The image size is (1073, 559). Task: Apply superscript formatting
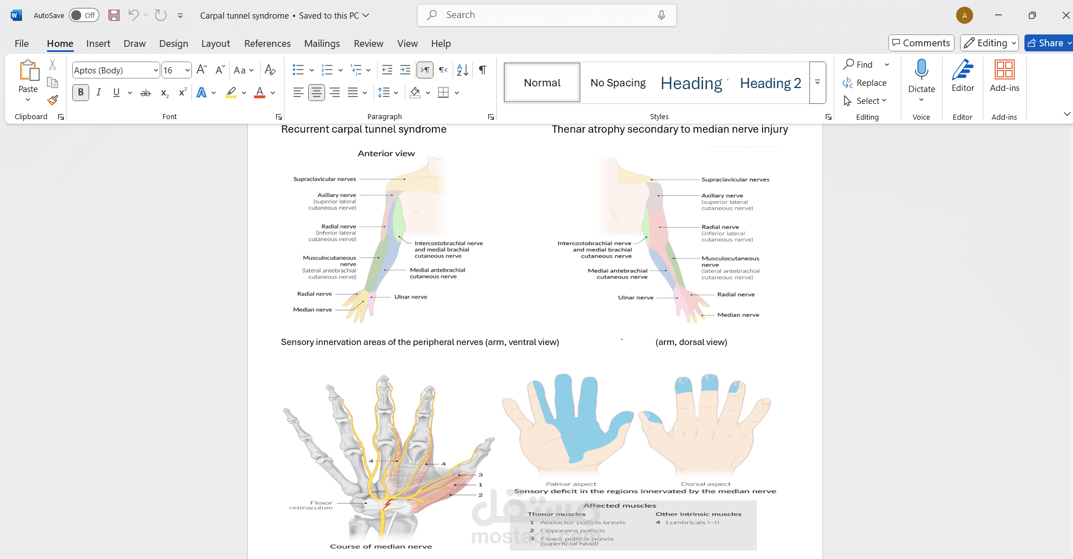click(x=182, y=93)
